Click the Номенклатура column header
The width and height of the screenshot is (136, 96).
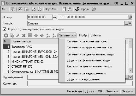(34, 41)
